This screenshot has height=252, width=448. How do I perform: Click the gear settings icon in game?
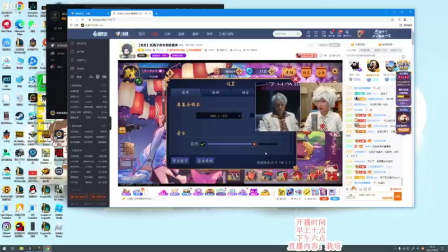click(x=334, y=72)
